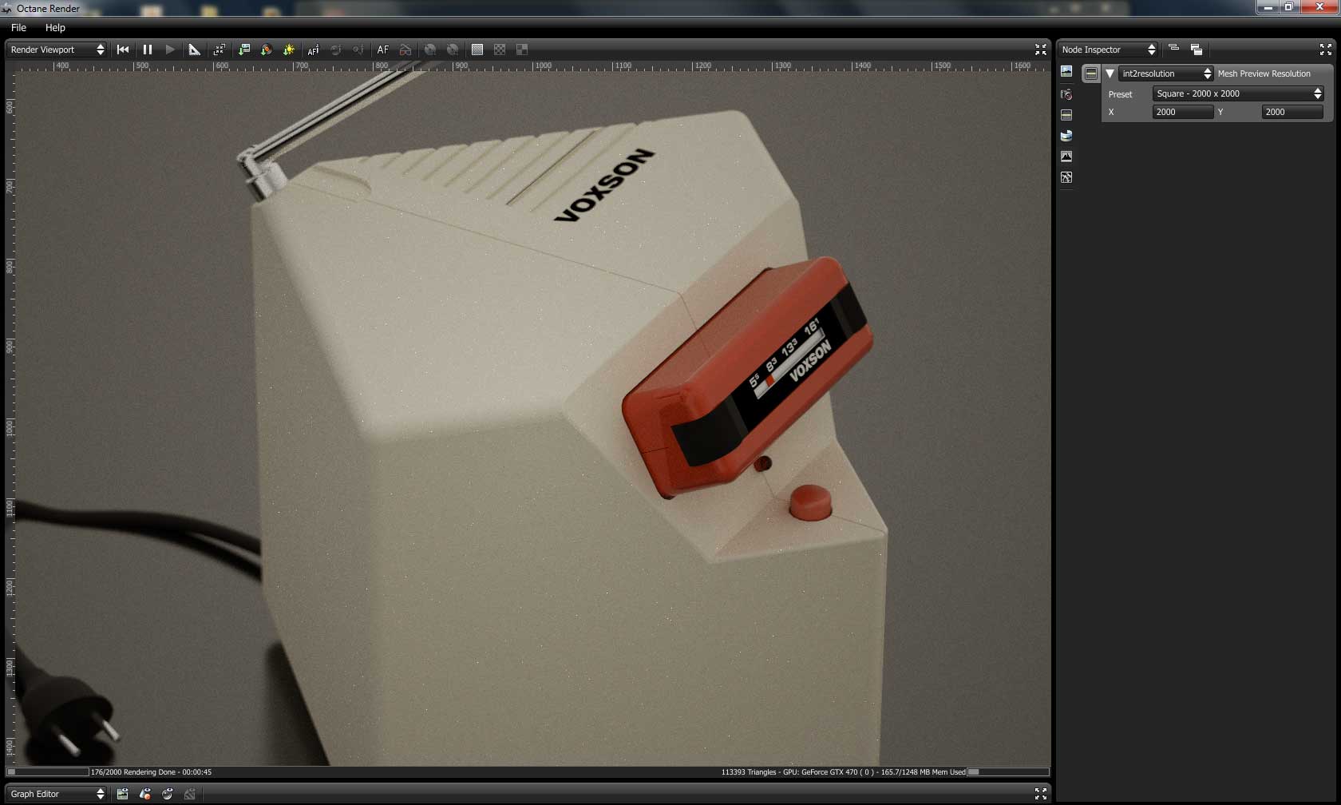Toggle the red-blue stereo glasses icon
This screenshot has height=805, width=1341.
point(405,50)
